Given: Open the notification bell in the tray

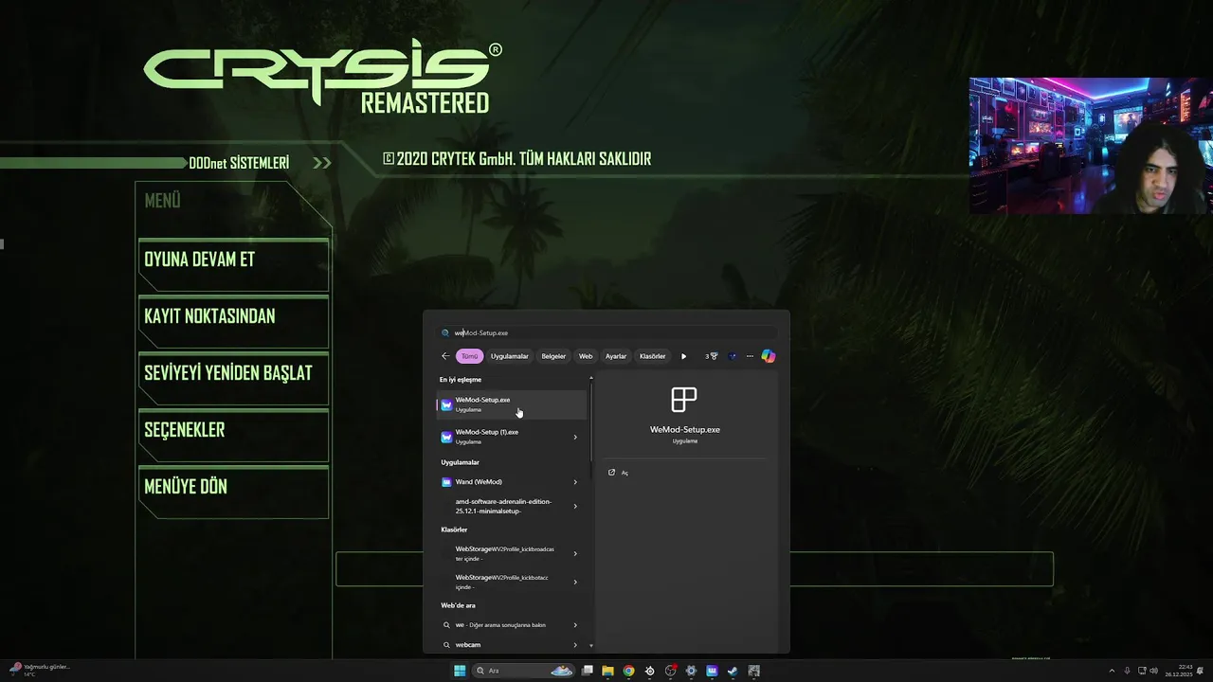Looking at the screenshot, I should pos(1200,671).
